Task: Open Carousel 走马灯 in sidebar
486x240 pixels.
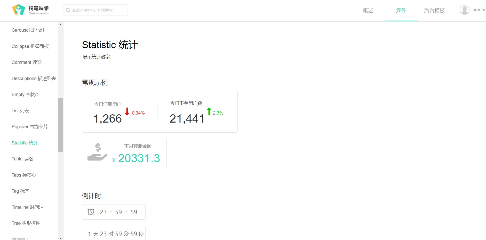Action: [x=28, y=30]
